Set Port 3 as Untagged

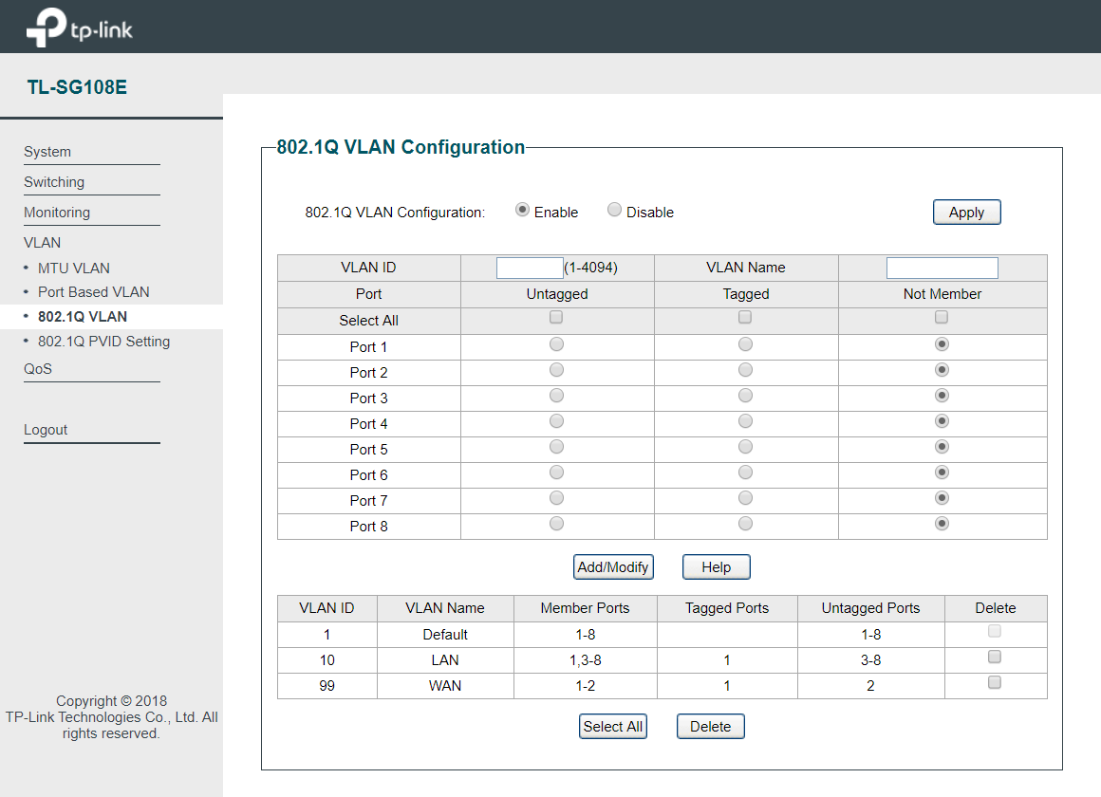[556, 396]
